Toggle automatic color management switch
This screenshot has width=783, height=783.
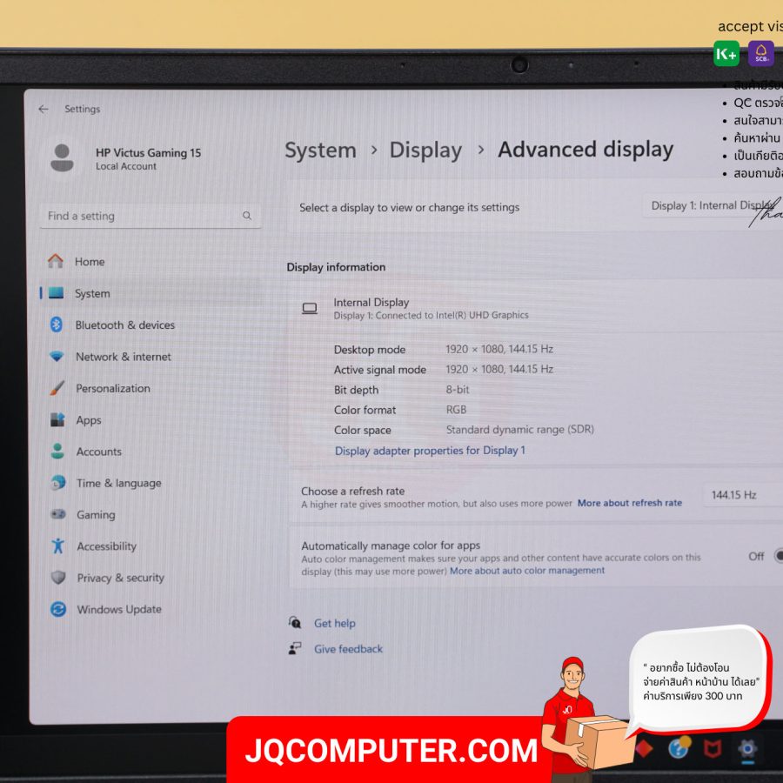tap(778, 555)
